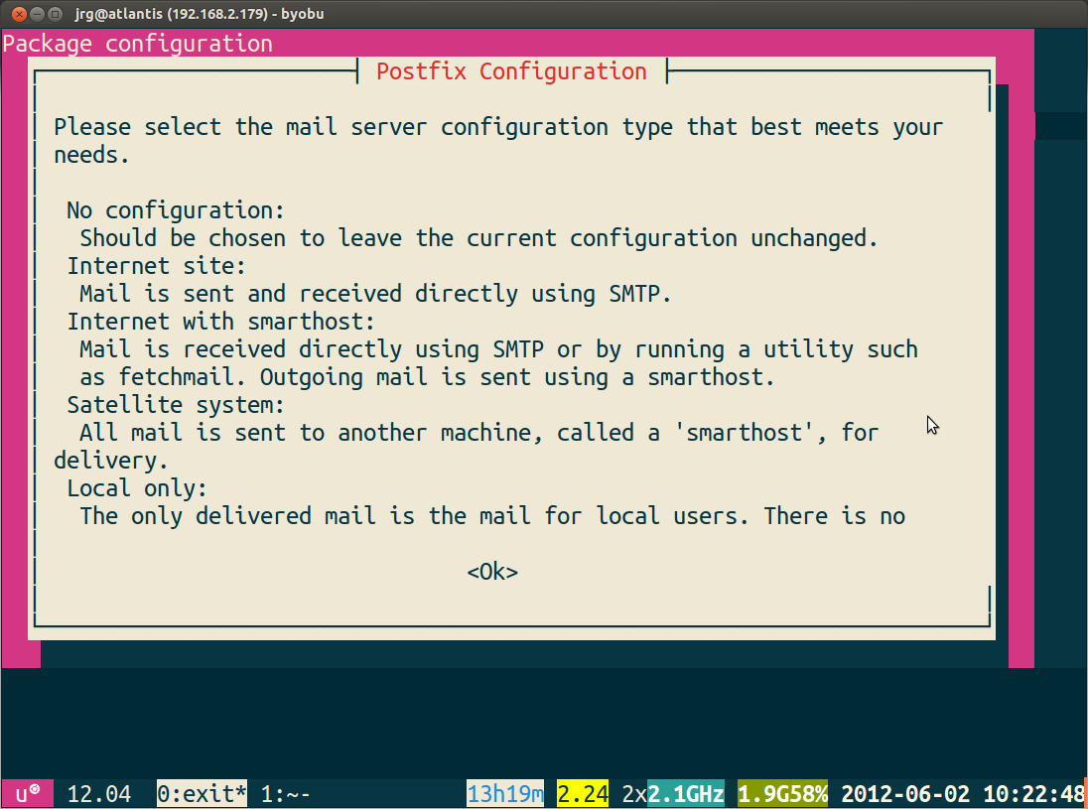Viewport: 1088px width, 809px height.
Task: Click the Ubuntu logo in byobu status bar
Action: click(27, 793)
